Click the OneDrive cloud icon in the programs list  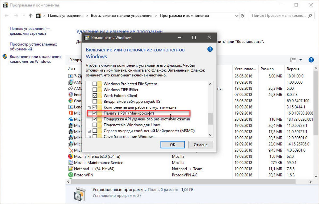70,119
